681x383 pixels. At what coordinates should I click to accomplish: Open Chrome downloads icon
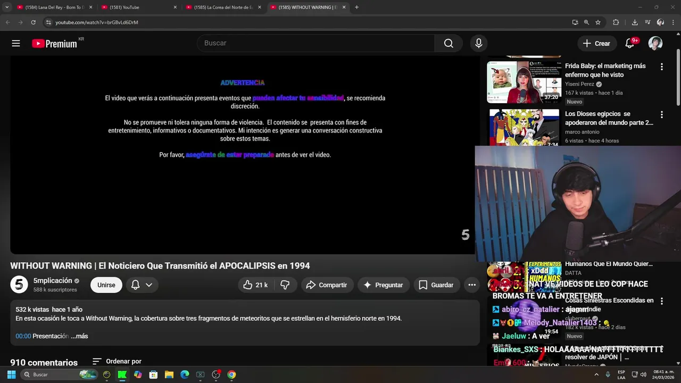pyautogui.click(x=635, y=22)
